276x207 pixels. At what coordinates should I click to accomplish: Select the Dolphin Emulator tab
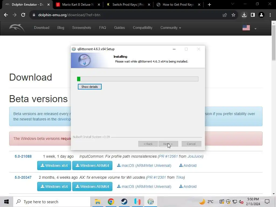[27, 5]
